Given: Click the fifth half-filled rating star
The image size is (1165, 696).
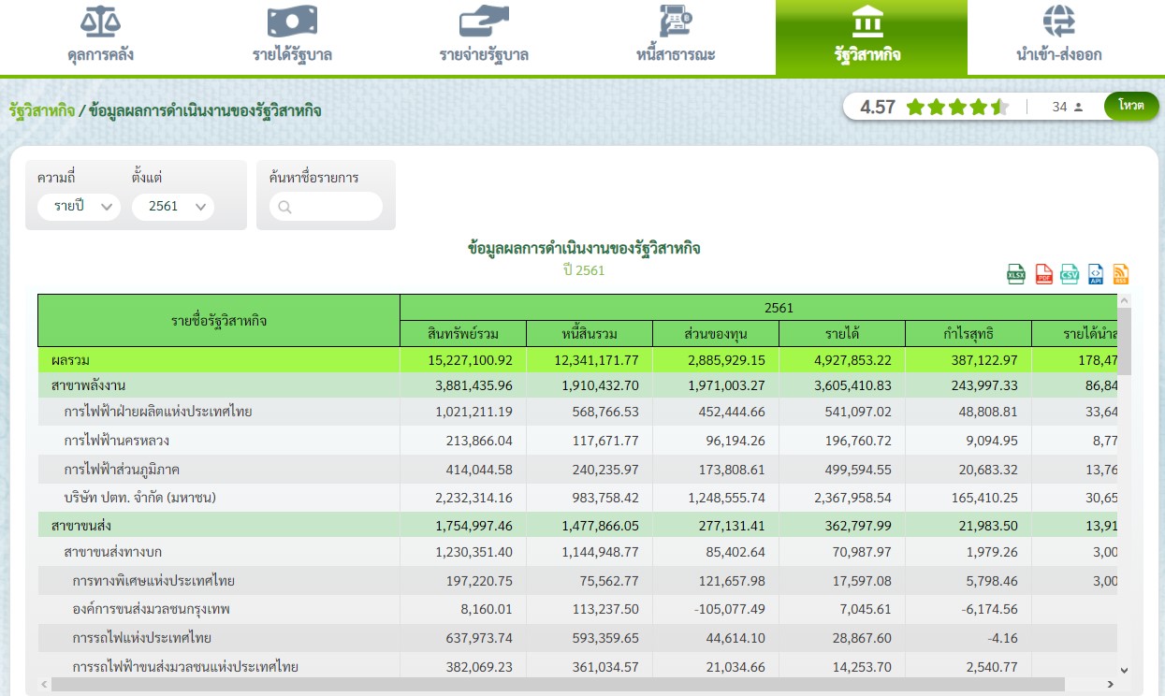Looking at the screenshot, I should pos(999,107).
